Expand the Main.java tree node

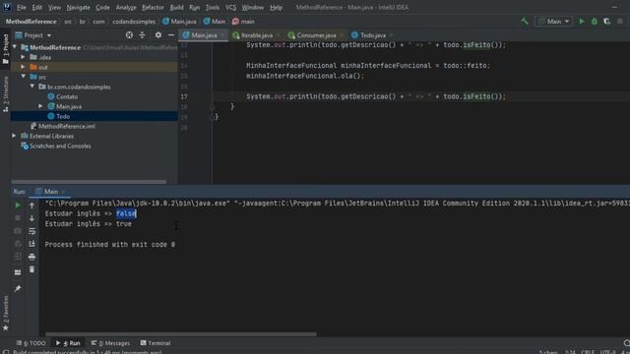[40, 106]
